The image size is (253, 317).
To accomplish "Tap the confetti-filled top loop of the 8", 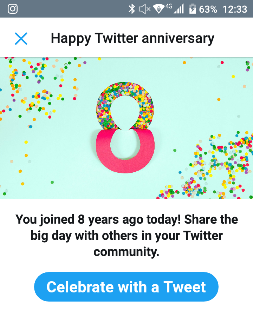I will (x=125, y=106).
